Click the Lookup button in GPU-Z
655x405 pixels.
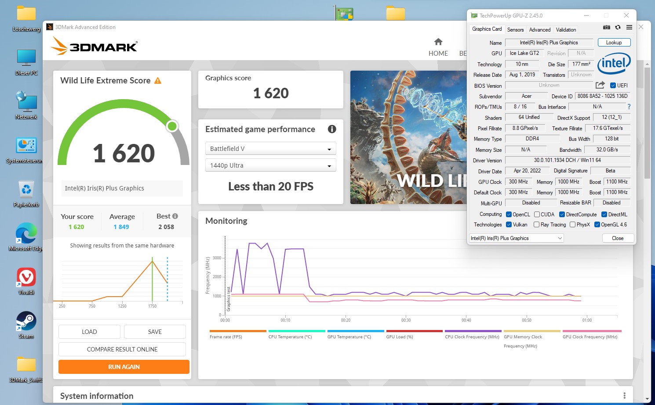614,43
